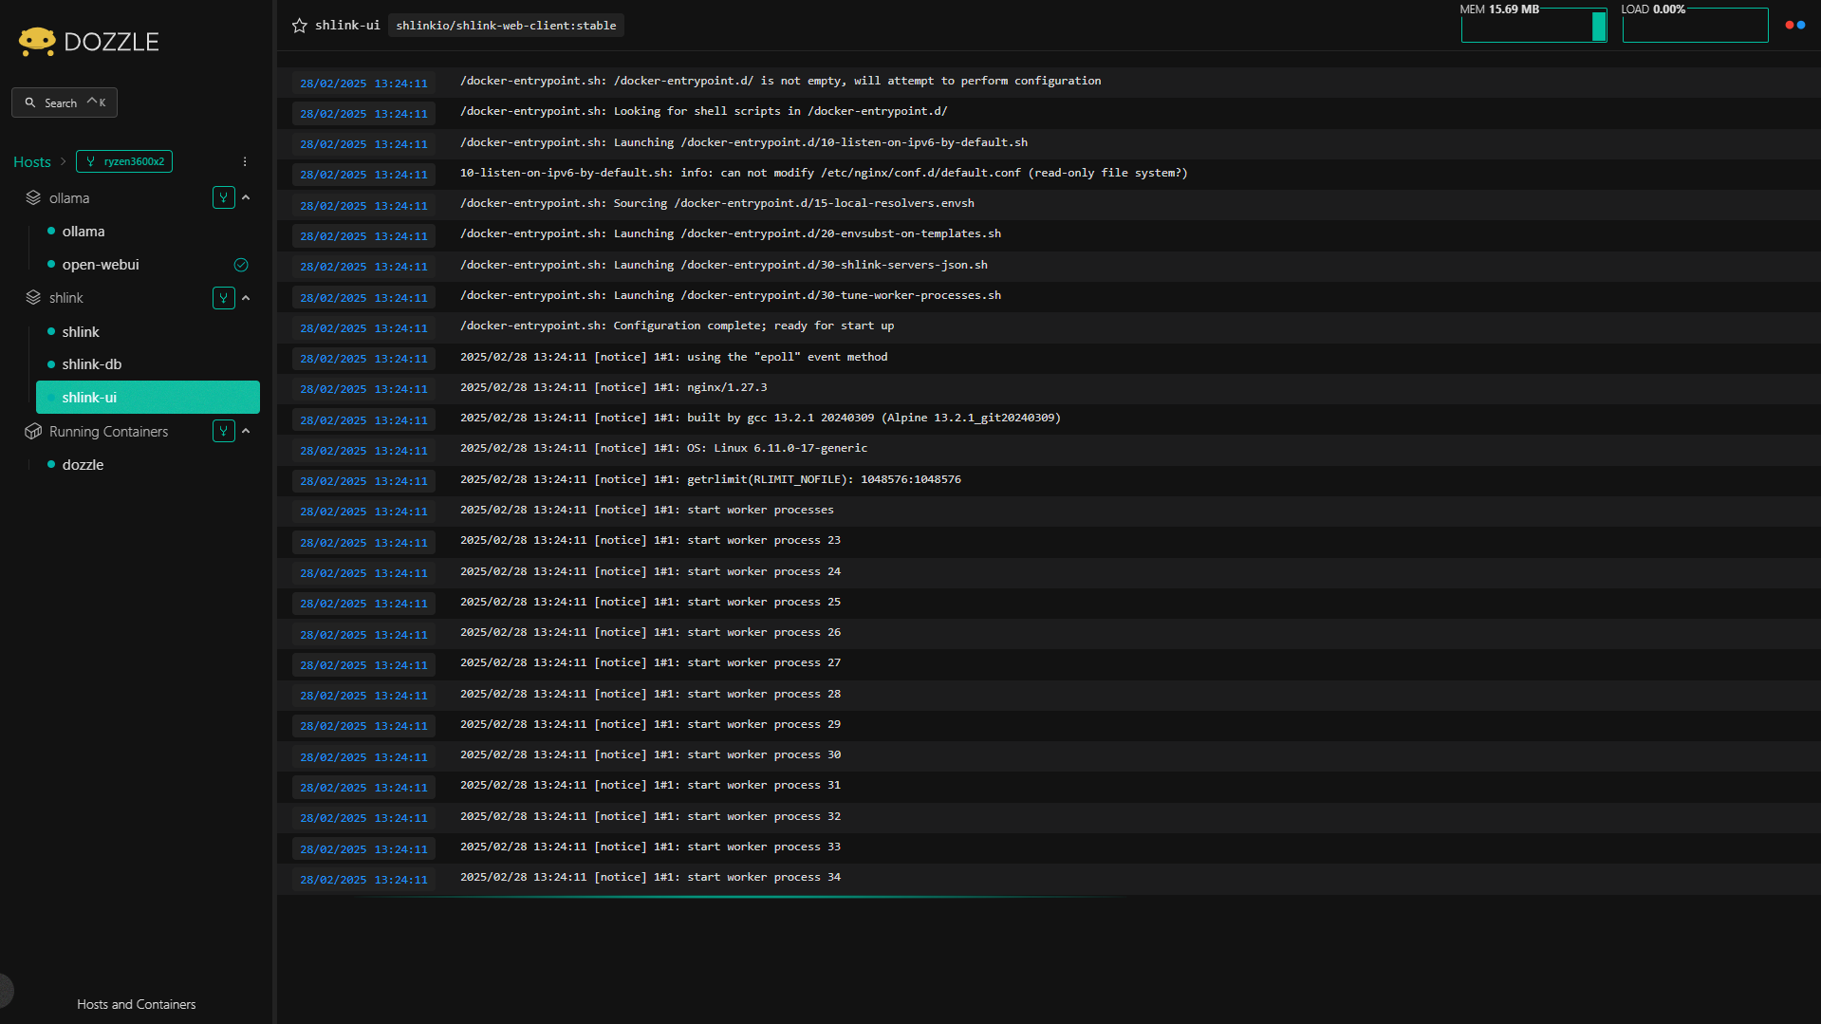Star the shlink-ui container as favorite
This screenshot has width=1821, height=1024.
click(300, 26)
